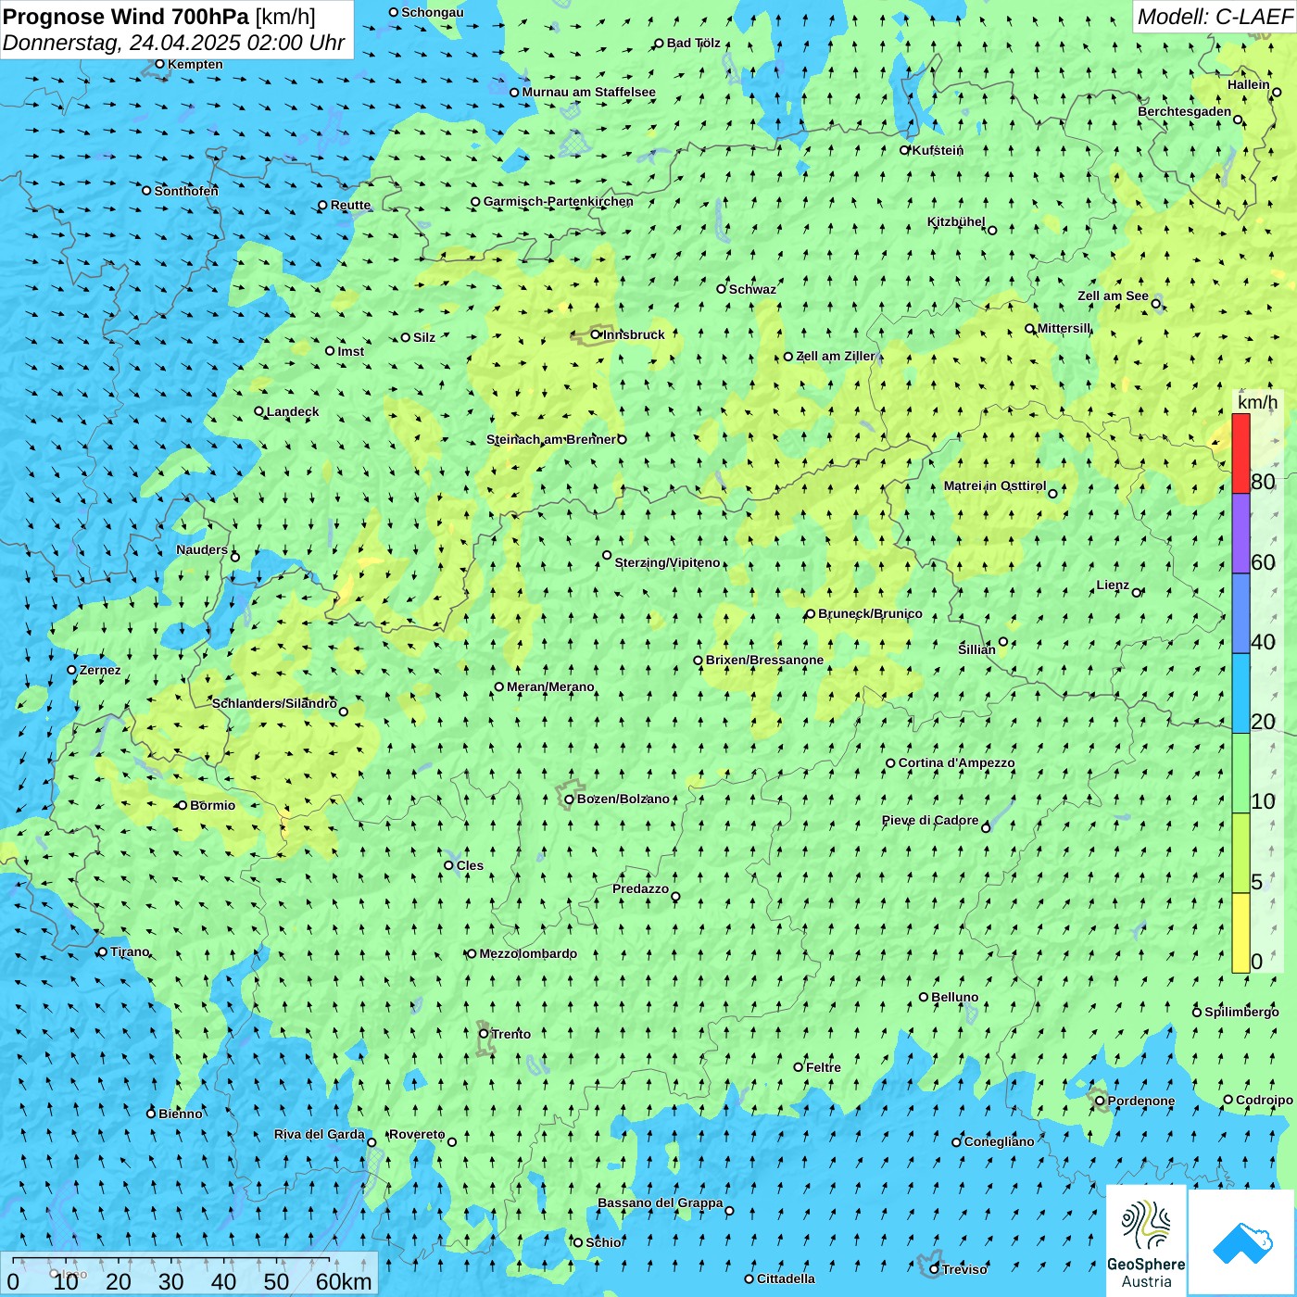The image size is (1297, 1297).
Task: Click the red legend segment above 80
Action: (x=1240, y=453)
